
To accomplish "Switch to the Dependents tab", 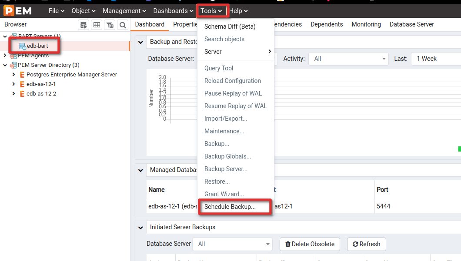I will [327, 24].
